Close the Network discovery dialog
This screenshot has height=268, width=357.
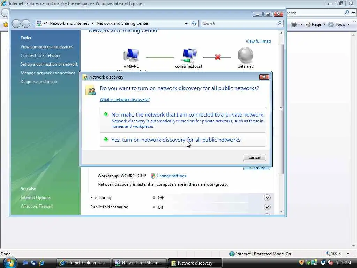[x=264, y=77]
